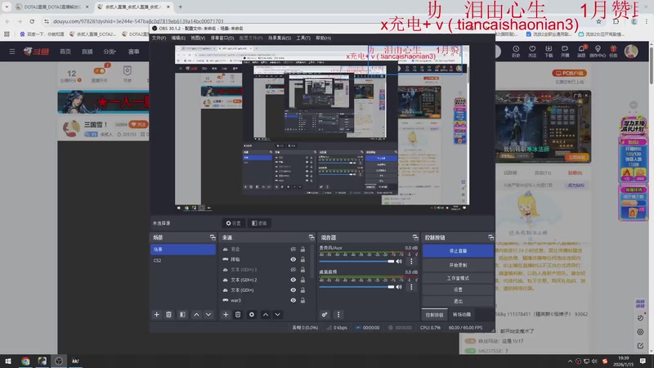Mute the 麦克风/Aux speaker icon
Viewport: 654px width, 368px height.
[x=399, y=262]
